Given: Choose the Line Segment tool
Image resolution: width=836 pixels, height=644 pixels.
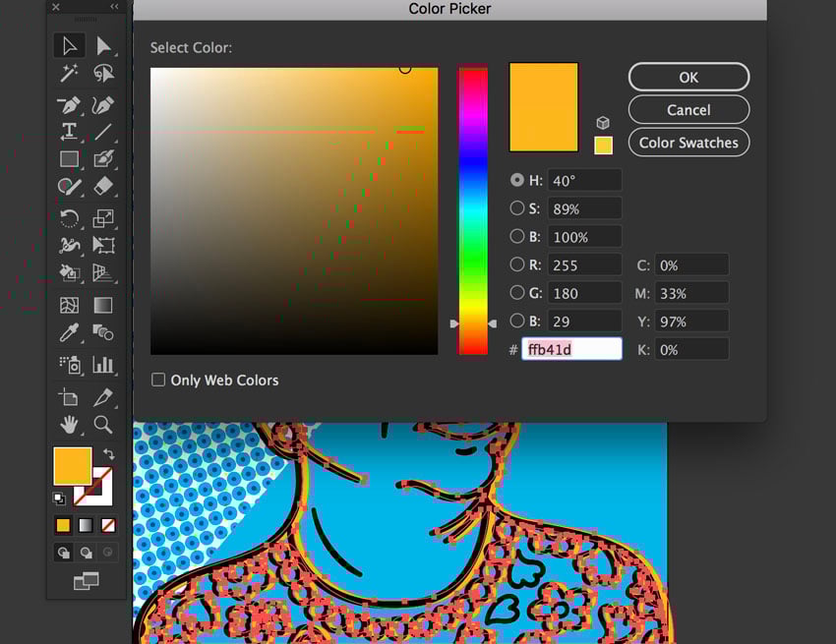Looking at the screenshot, I should pyautogui.click(x=103, y=131).
